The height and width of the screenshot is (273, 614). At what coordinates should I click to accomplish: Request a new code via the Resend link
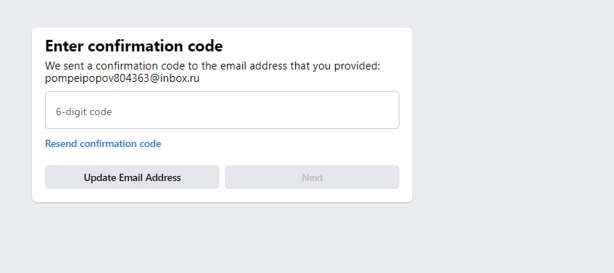[103, 143]
